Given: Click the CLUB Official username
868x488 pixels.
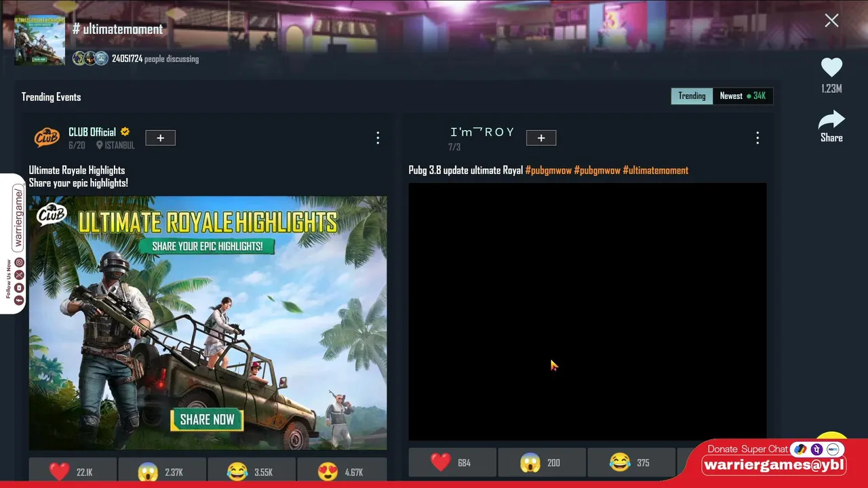Looking at the screenshot, I should coord(92,132).
